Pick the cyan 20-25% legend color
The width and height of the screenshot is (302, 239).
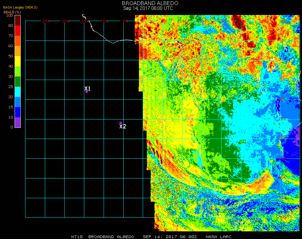(x=18, y=92)
